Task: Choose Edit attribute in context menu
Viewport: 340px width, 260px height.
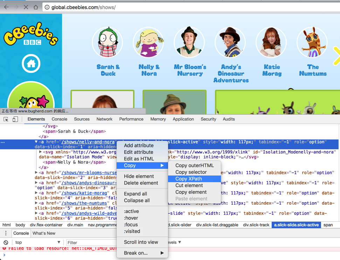Action: tap(142, 152)
